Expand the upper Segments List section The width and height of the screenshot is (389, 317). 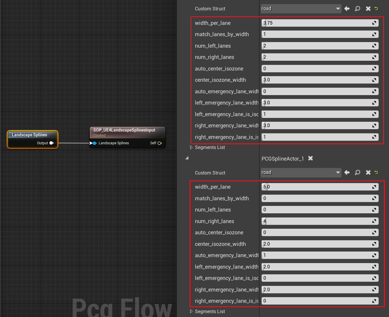[191, 148]
